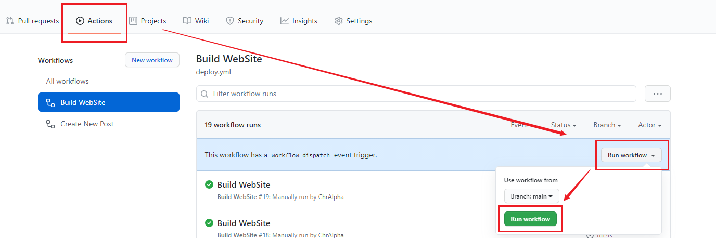Viewport: 716px width, 238px height.
Task: Click the Actions play icon
Action: (80, 21)
